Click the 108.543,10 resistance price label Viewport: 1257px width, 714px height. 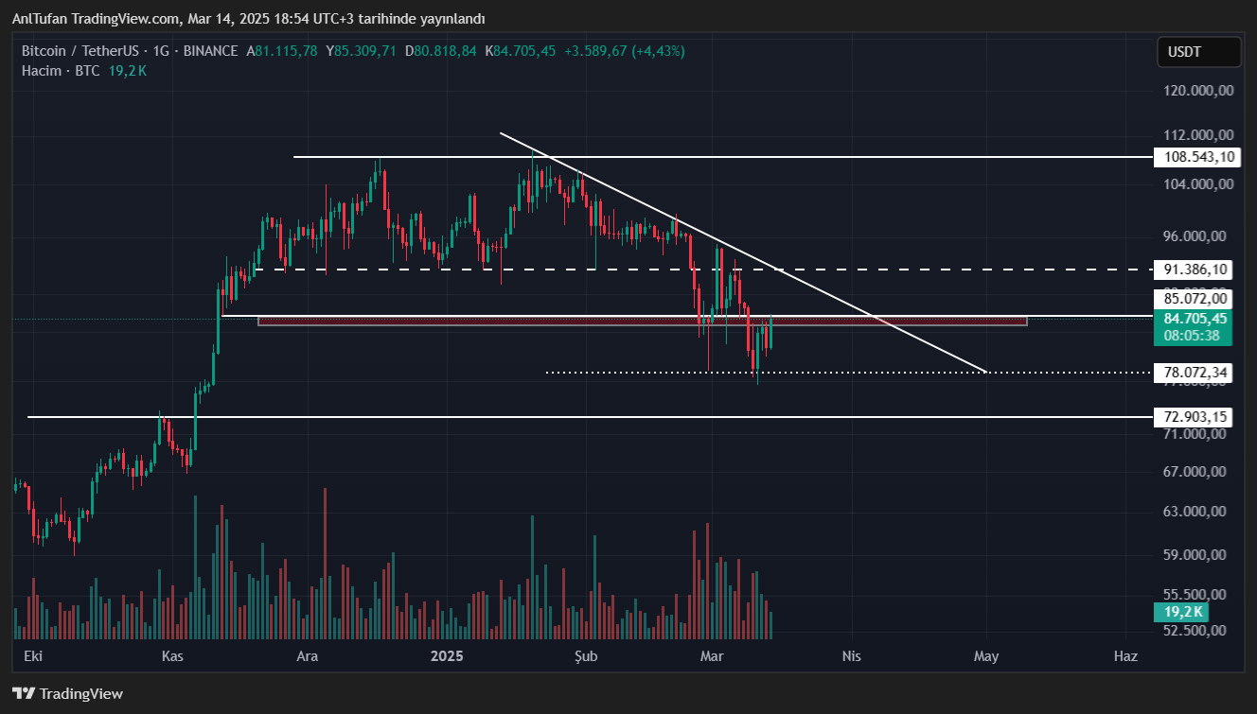[1195, 157]
